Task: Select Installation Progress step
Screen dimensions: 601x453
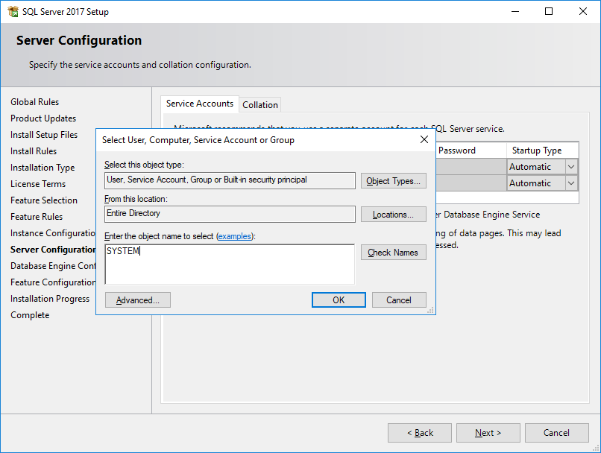Action: coord(50,299)
